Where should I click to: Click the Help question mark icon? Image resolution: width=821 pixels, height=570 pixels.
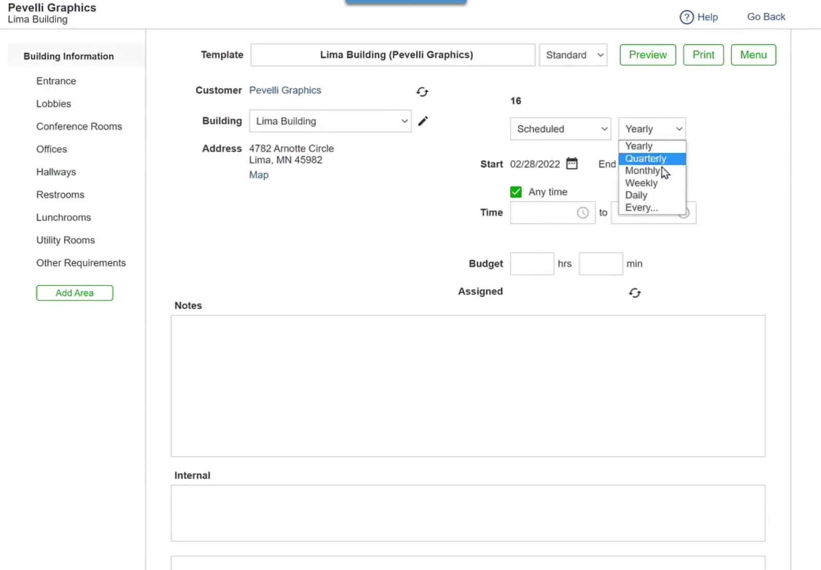click(x=687, y=17)
